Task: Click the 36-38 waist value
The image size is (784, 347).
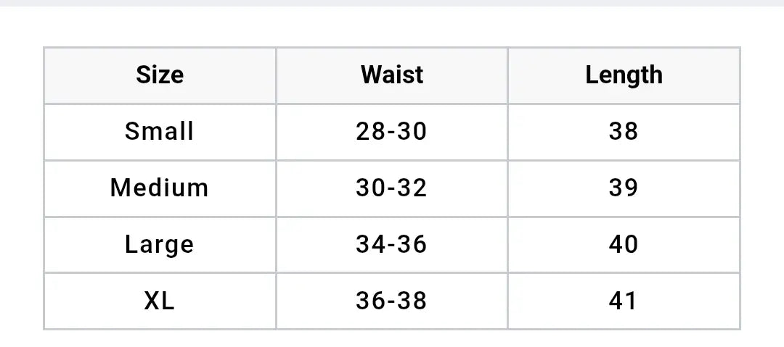Action: [x=391, y=301]
